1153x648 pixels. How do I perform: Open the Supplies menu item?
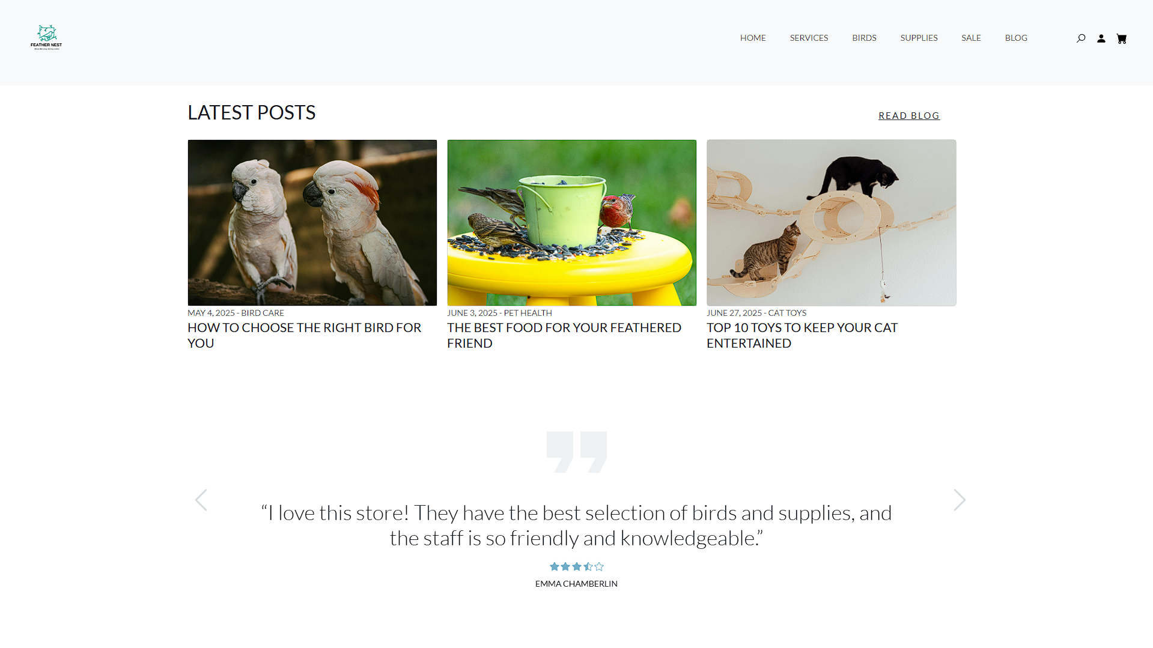click(919, 38)
